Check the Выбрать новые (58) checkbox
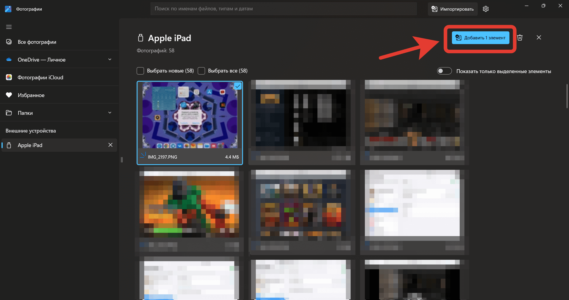The width and height of the screenshot is (569, 300). [x=140, y=71]
